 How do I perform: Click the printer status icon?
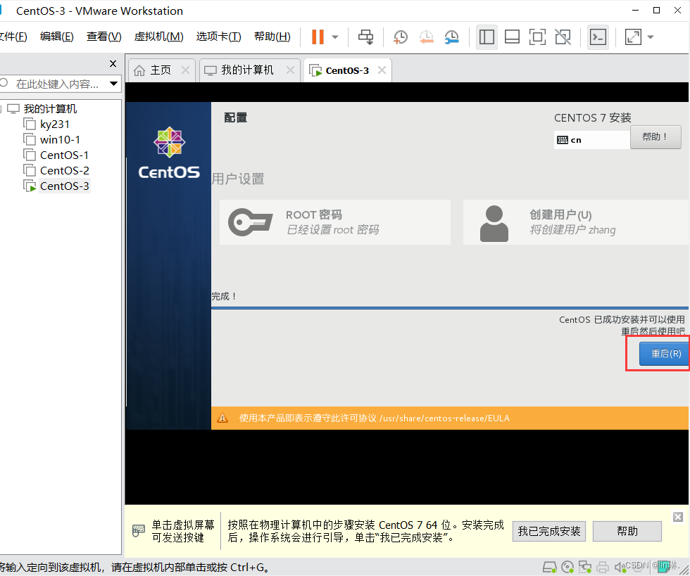(x=603, y=567)
